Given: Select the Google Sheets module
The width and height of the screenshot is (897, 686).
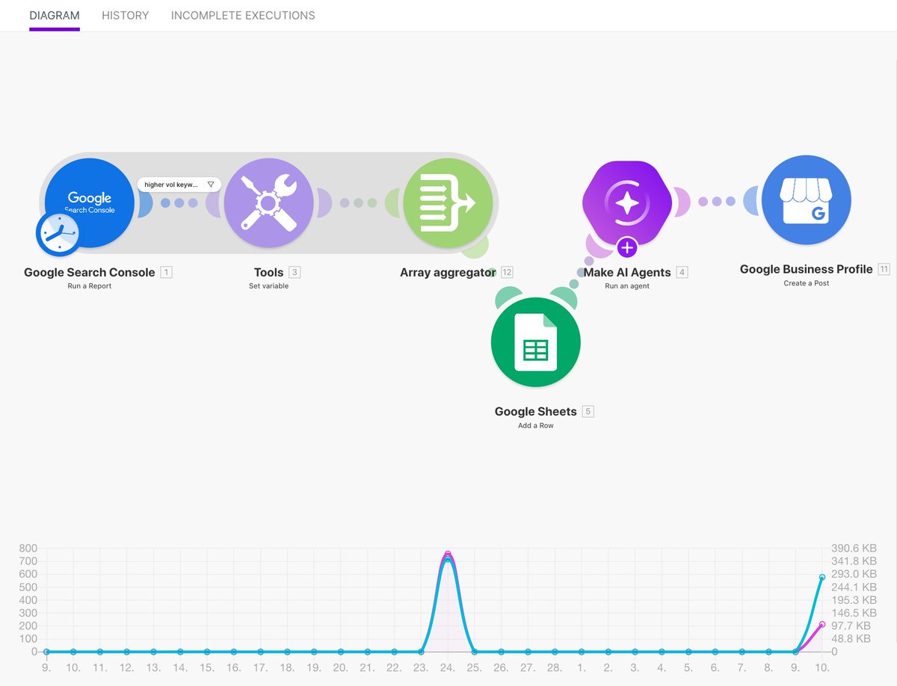Looking at the screenshot, I should click(x=536, y=342).
